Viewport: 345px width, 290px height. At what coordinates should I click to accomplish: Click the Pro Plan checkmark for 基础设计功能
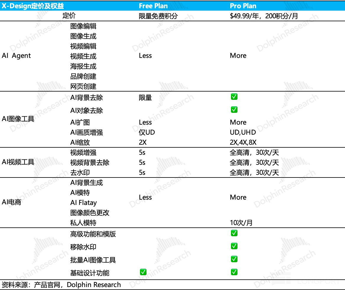(x=234, y=272)
